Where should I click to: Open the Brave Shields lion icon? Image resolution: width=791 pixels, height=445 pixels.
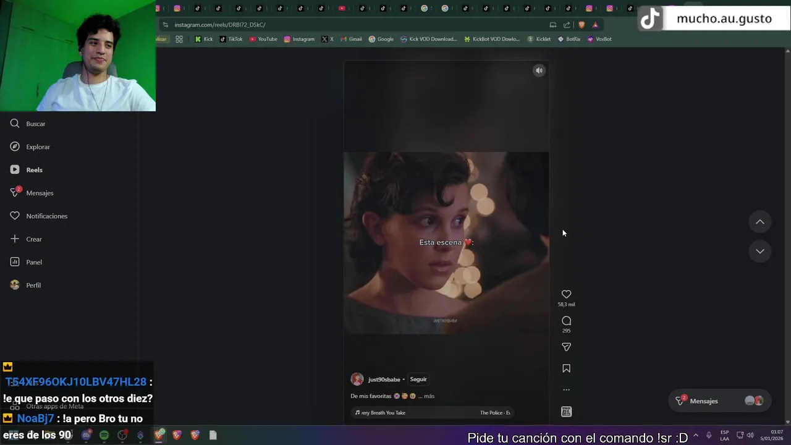click(x=582, y=25)
